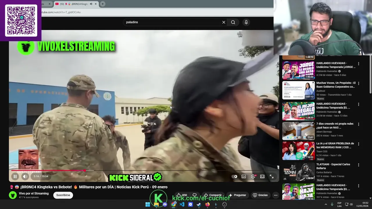Dislike the video
Screen dimensions: 372x209
[x=195, y=195]
